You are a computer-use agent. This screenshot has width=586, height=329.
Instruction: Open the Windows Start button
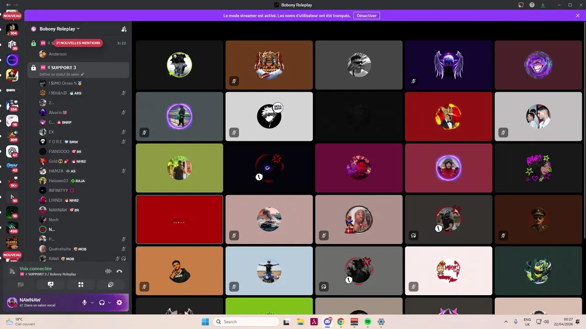tap(205, 322)
